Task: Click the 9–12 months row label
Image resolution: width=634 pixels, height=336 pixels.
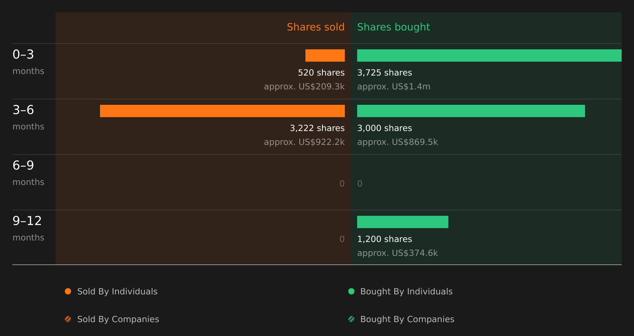Action: [28, 228]
